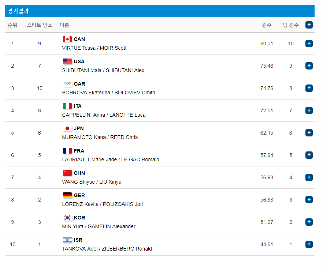Expand SHIBUTANI result row details
Image resolution: width=323 pixels, height=267 pixels.
tap(309, 66)
